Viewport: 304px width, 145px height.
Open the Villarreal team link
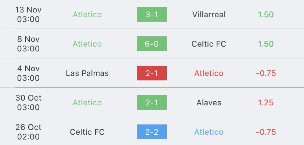[209, 15]
